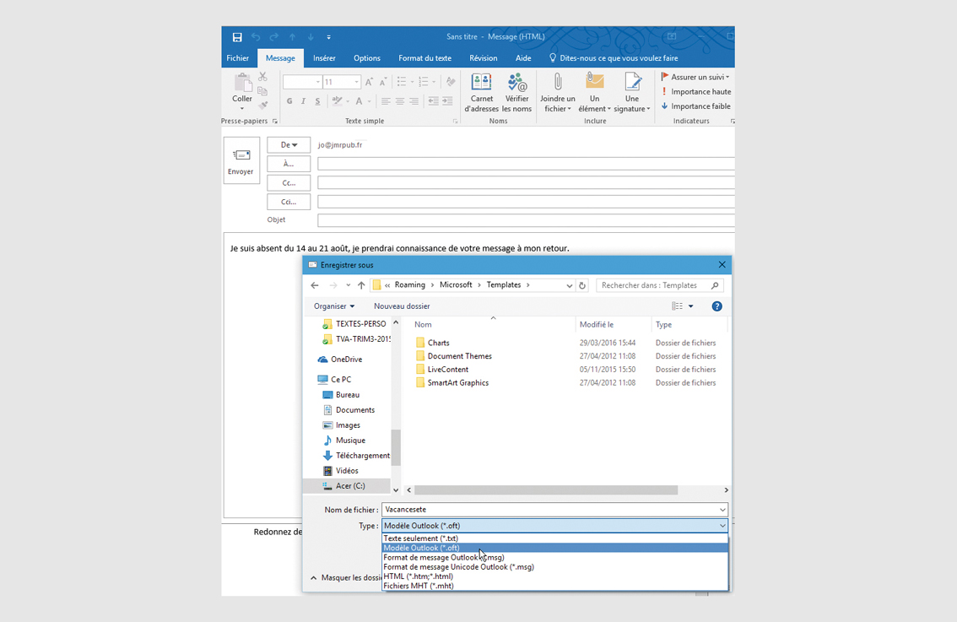Select OneDrive in navigation tree

tap(340, 360)
